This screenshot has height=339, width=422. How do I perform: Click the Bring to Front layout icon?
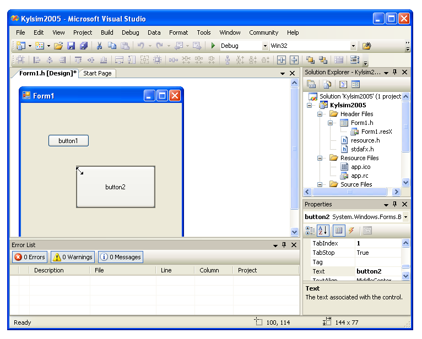[x=310, y=60]
